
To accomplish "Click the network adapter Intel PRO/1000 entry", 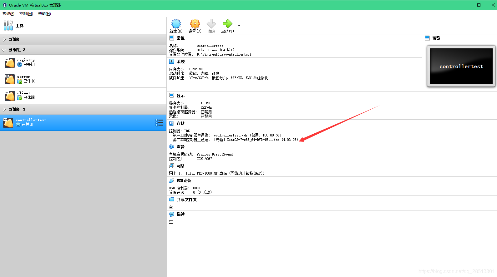I will 225,173.
